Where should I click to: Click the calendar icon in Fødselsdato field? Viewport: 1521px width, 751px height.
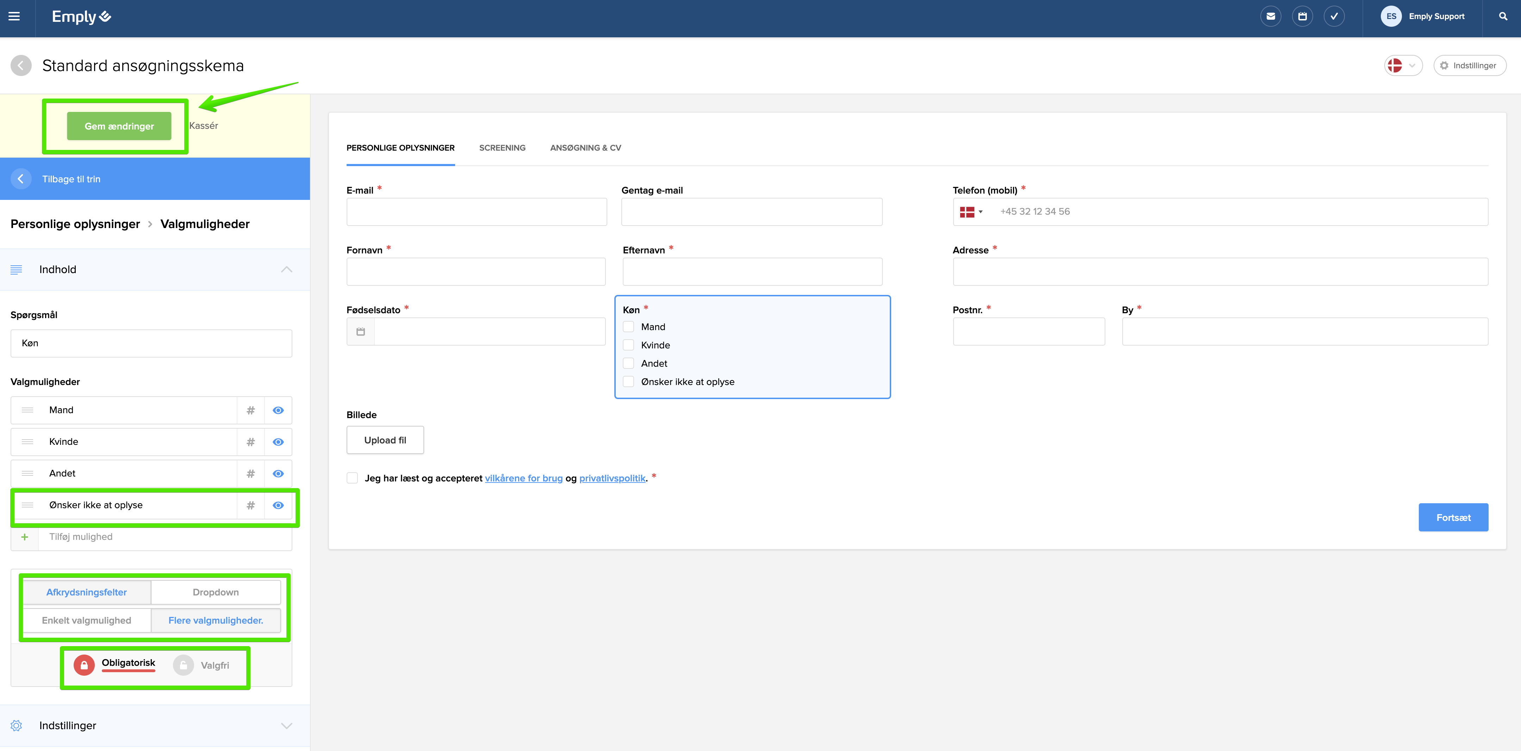361,332
